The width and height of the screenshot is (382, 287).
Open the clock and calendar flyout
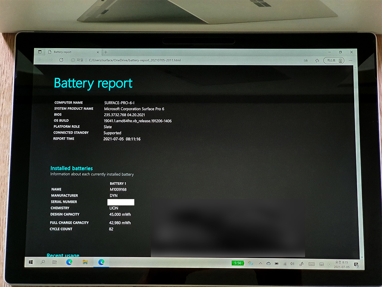click(341, 264)
